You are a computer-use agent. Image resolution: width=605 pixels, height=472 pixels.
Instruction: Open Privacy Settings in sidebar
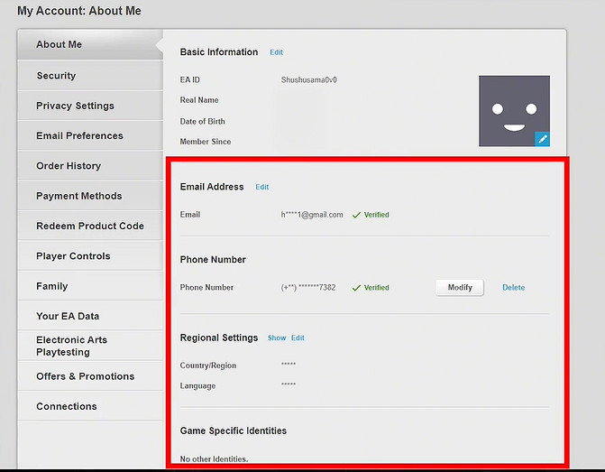tap(75, 106)
